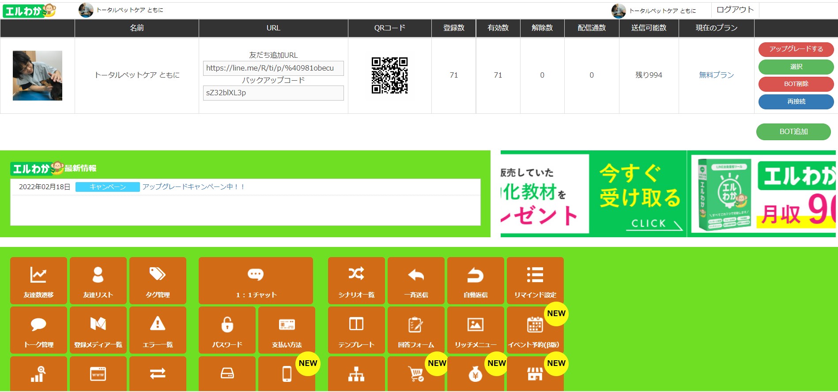
Task: Open the シナリオ一覧 scenario list tile
Action: point(356,280)
